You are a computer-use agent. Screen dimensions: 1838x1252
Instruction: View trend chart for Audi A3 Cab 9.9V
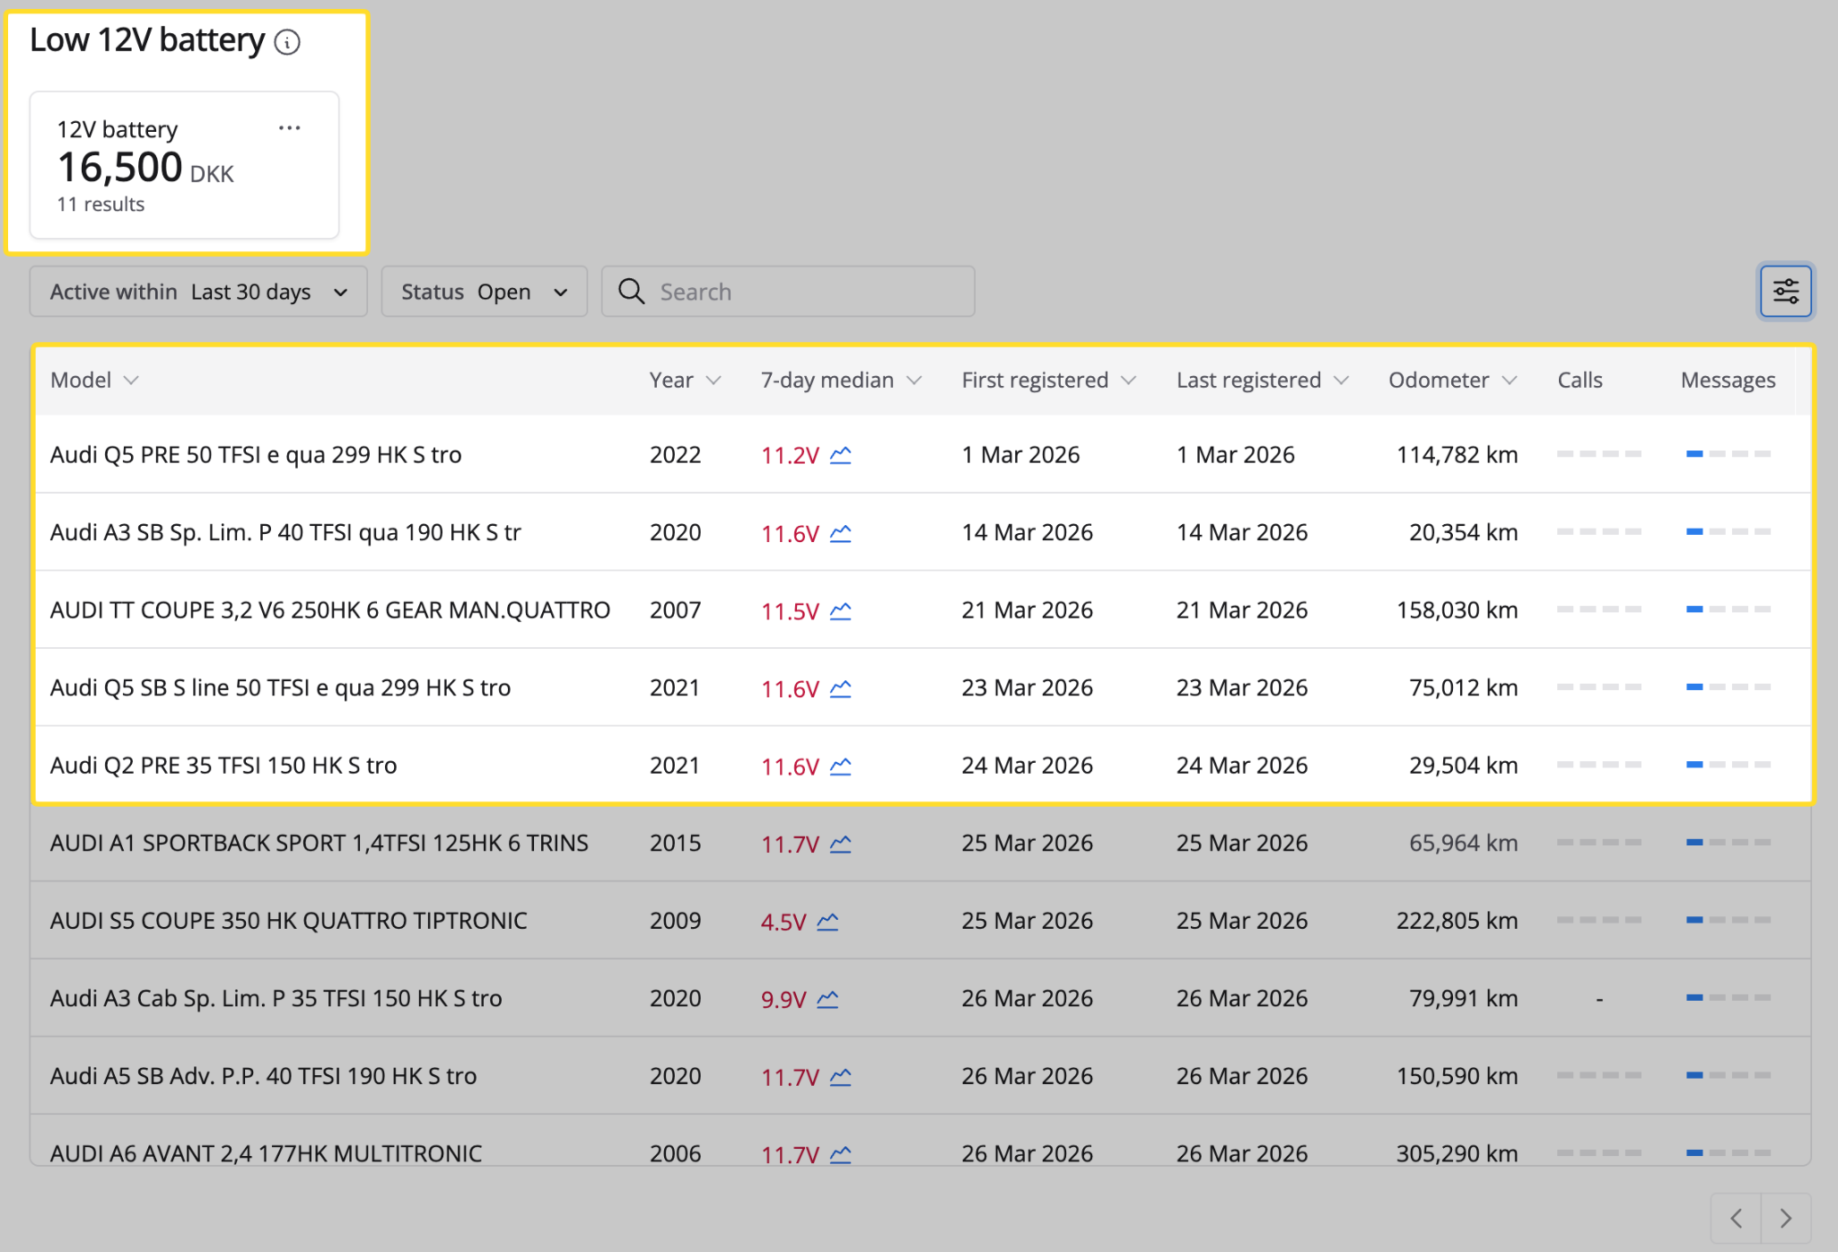tap(827, 999)
